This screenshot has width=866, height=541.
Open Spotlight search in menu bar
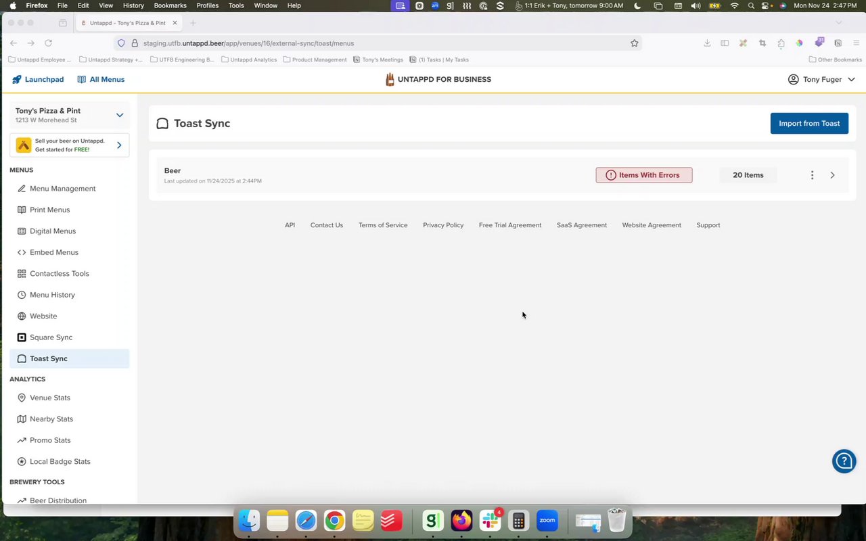(751, 5)
